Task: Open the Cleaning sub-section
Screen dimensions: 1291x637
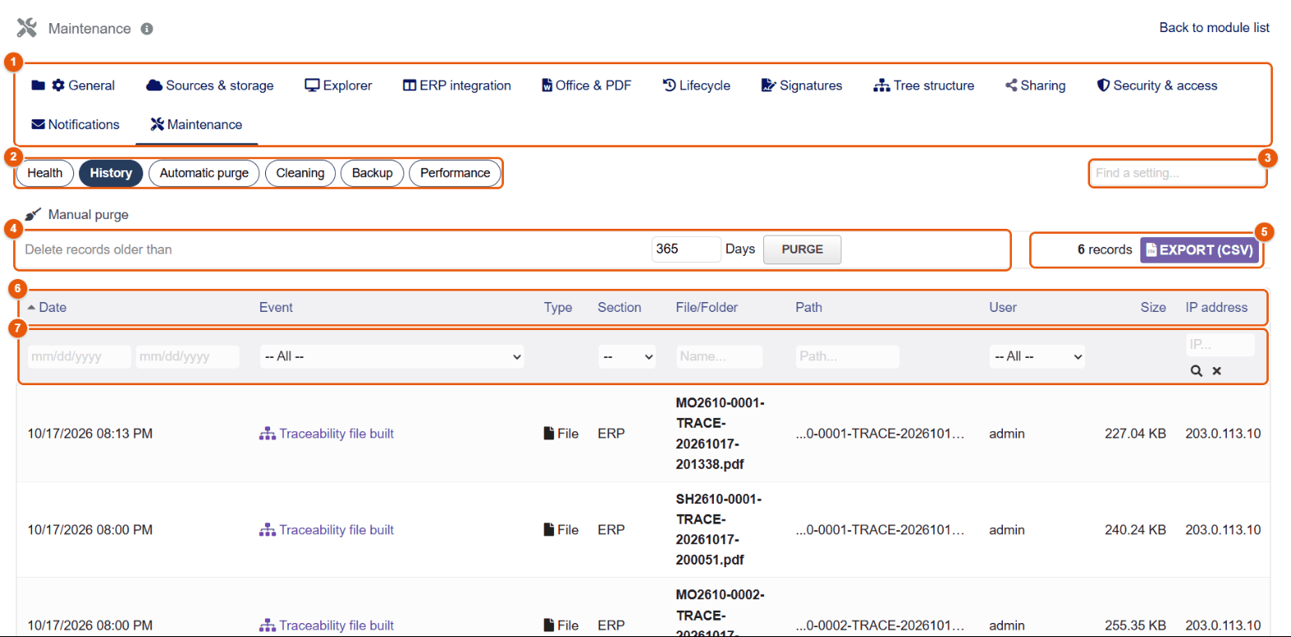Action: pyautogui.click(x=301, y=173)
